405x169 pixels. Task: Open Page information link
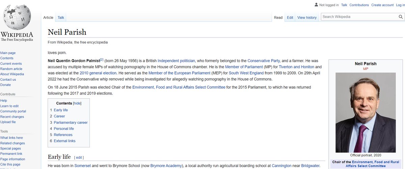click(x=12, y=159)
